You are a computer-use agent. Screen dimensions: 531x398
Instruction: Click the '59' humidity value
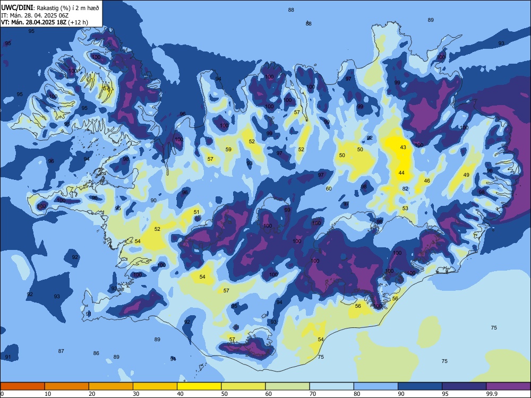tap(228, 149)
